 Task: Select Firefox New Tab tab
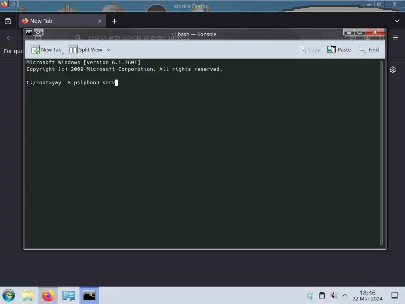(62, 21)
